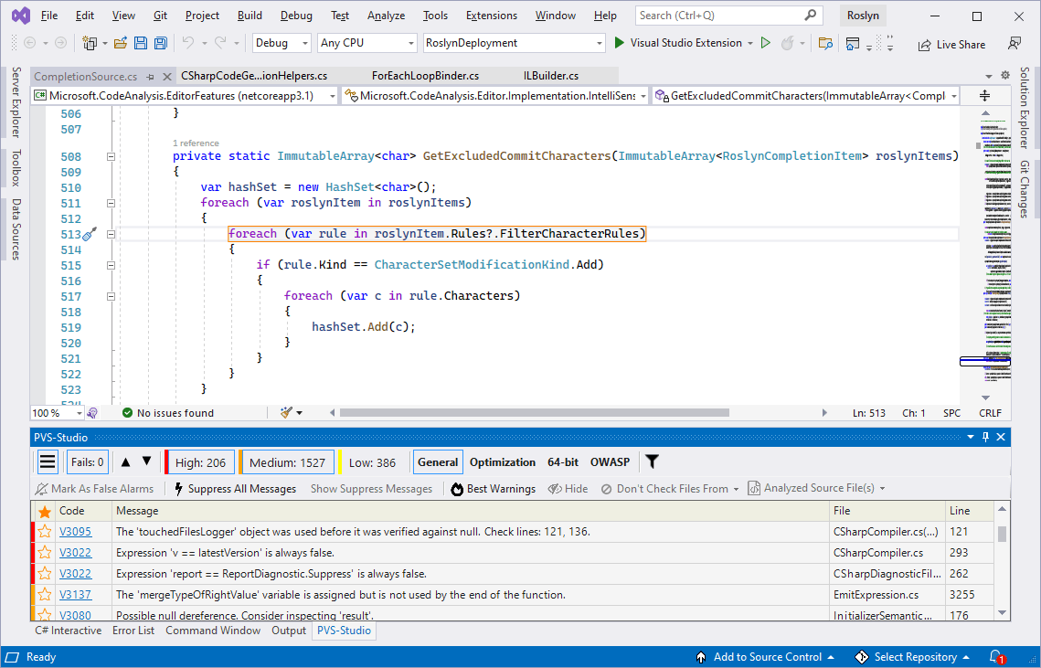Image resolution: width=1041 pixels, height=668 pixels.
Task: Sort by the Line column header
Action: coord(970,511)
